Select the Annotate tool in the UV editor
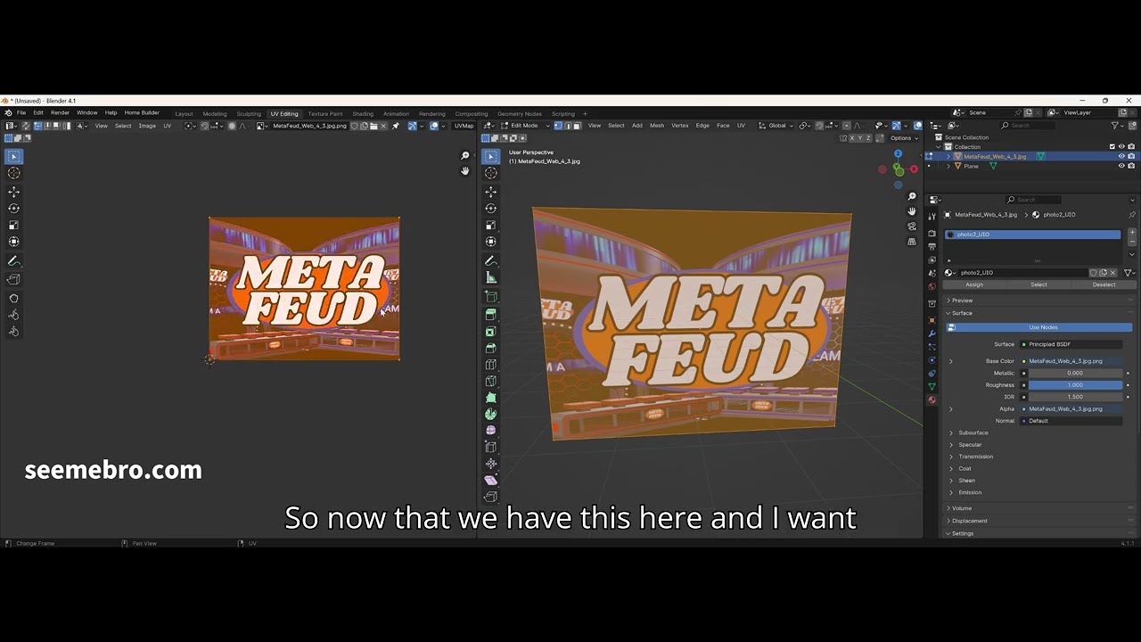This screenshot has height=642, width=1141. click(x=13, y=261)
